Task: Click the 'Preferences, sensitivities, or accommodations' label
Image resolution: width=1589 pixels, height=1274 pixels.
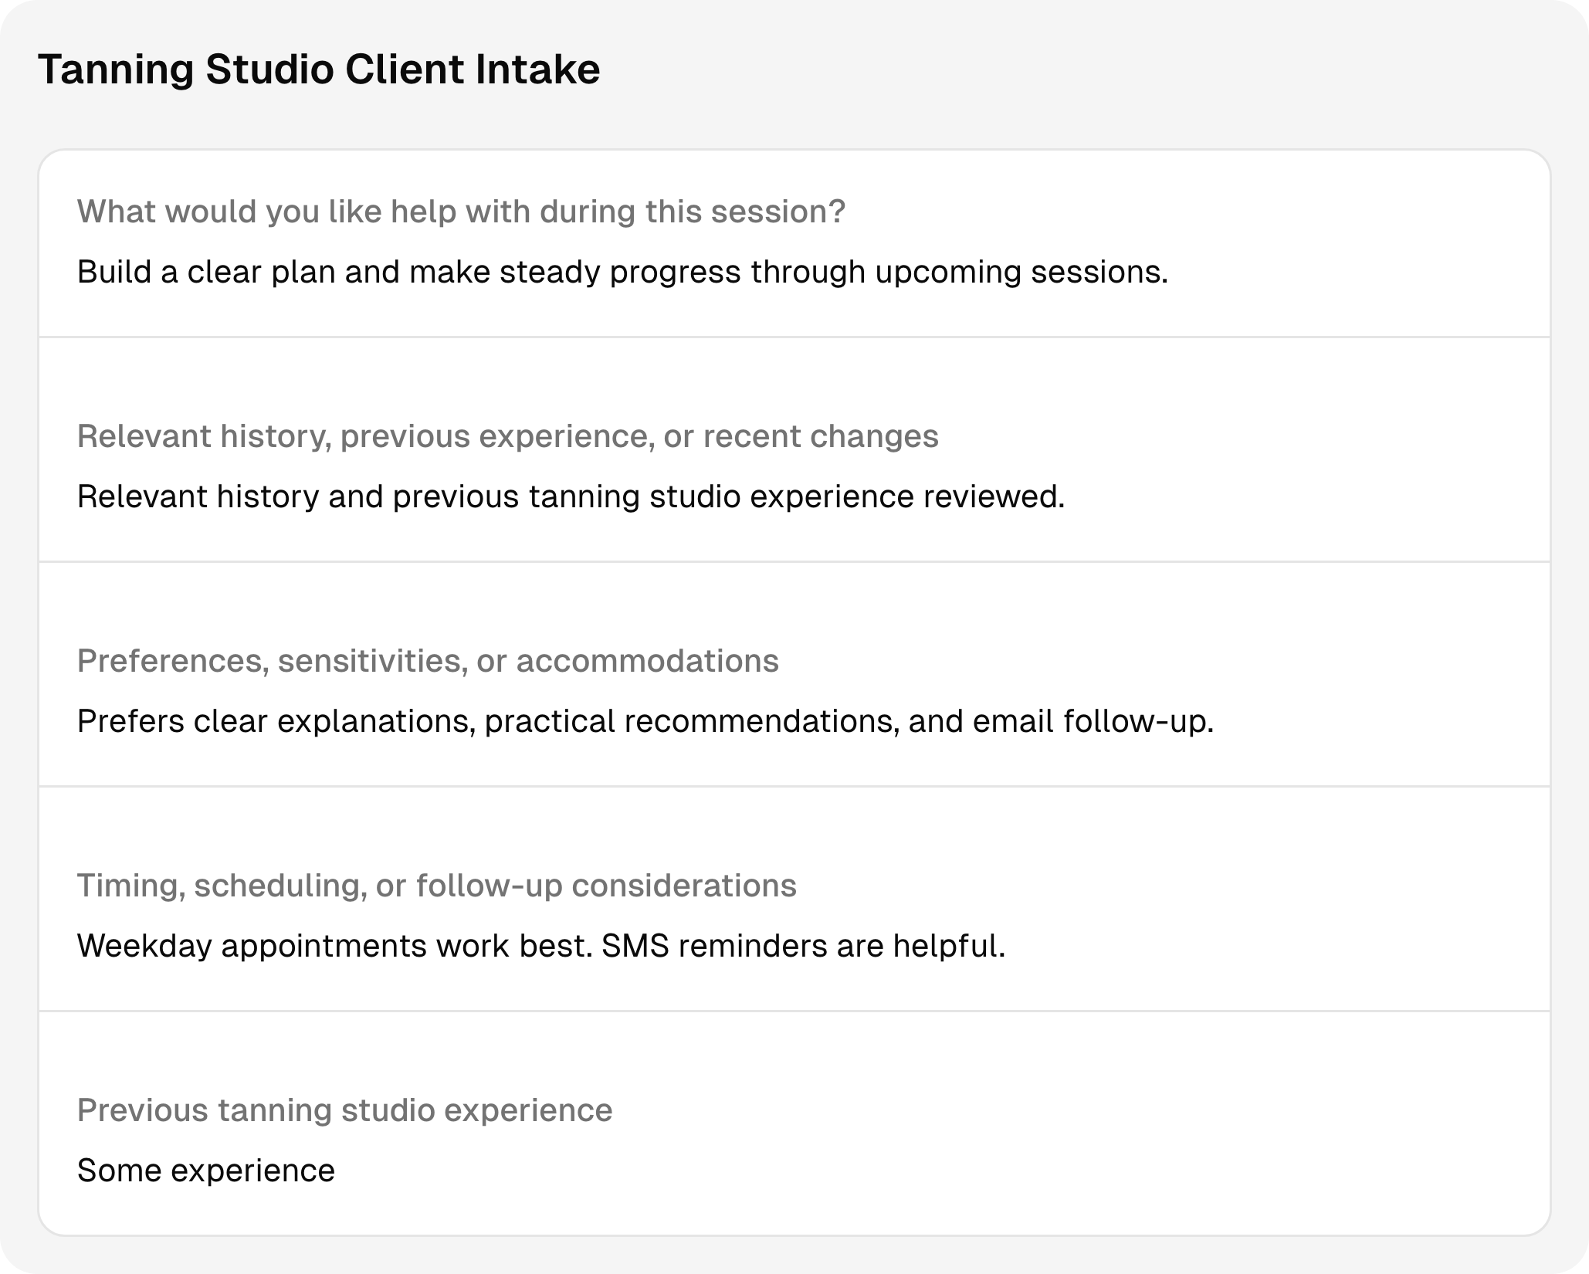Action: pos(428,661)
